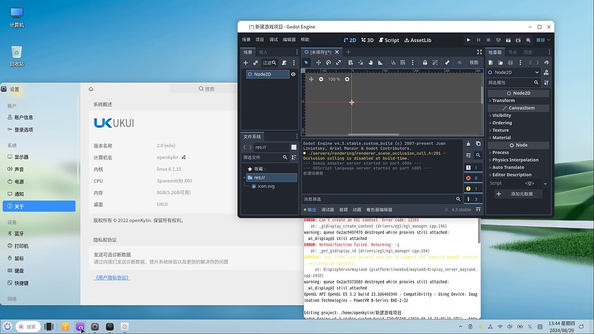Toggle output search bar visibility
Screen dimensions: 594x334
pos(478,155)
